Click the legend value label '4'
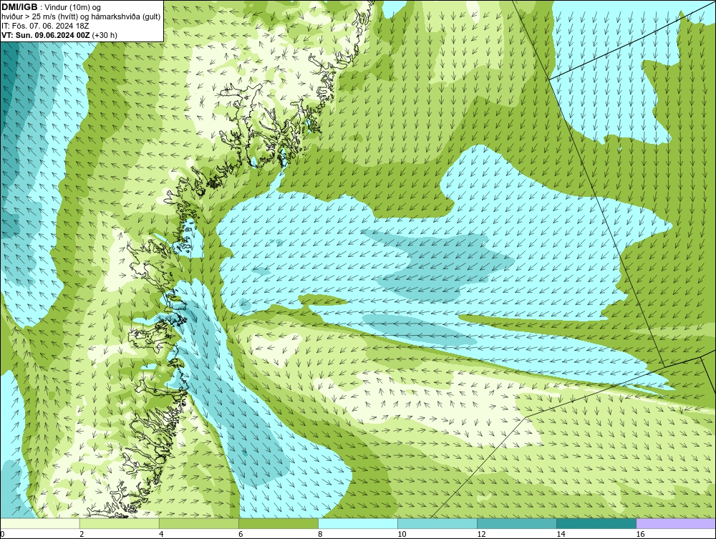 pyautogui.click(x=161, y=534)
